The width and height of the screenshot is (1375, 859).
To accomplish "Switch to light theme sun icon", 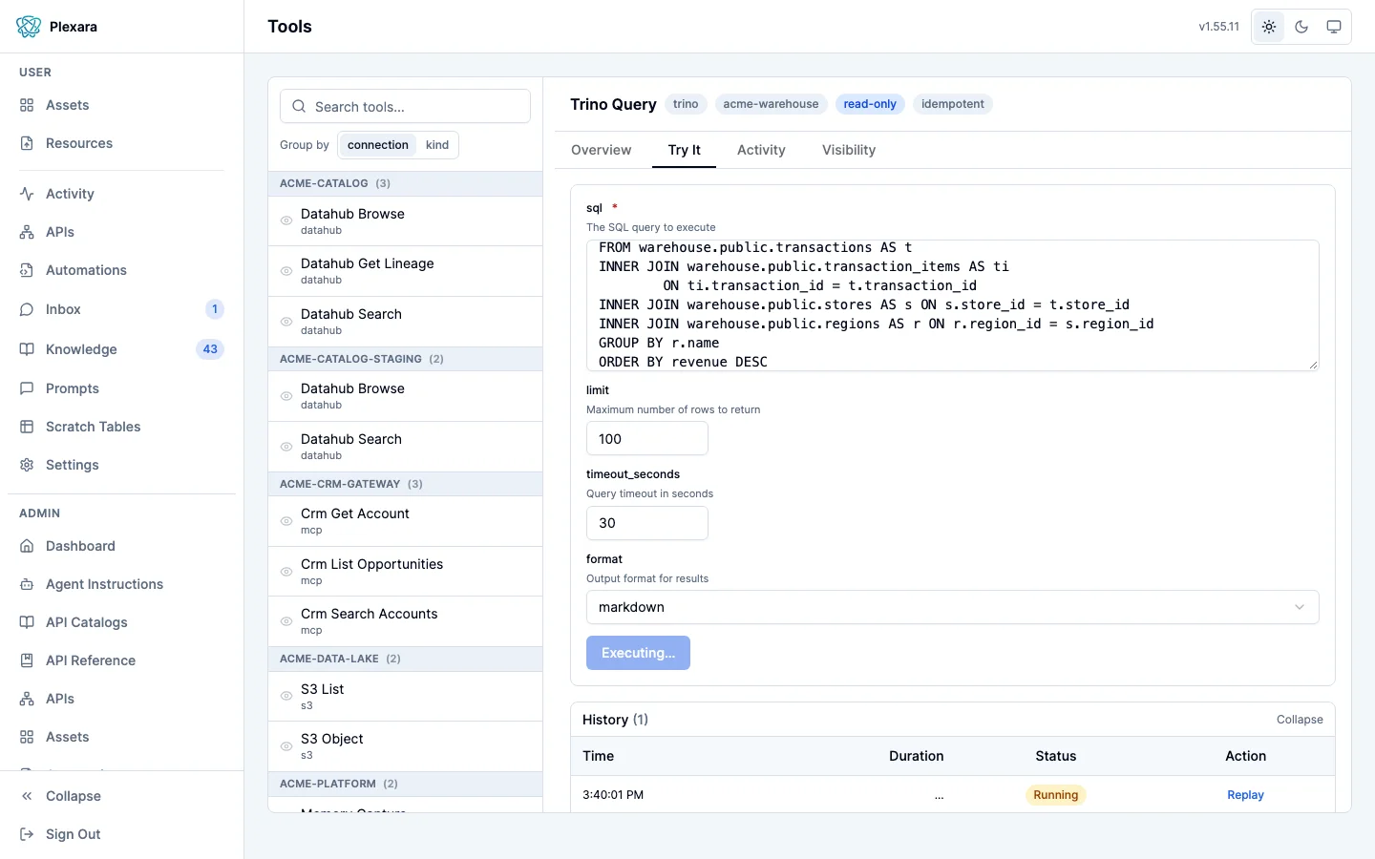I will click(1269, 27).
